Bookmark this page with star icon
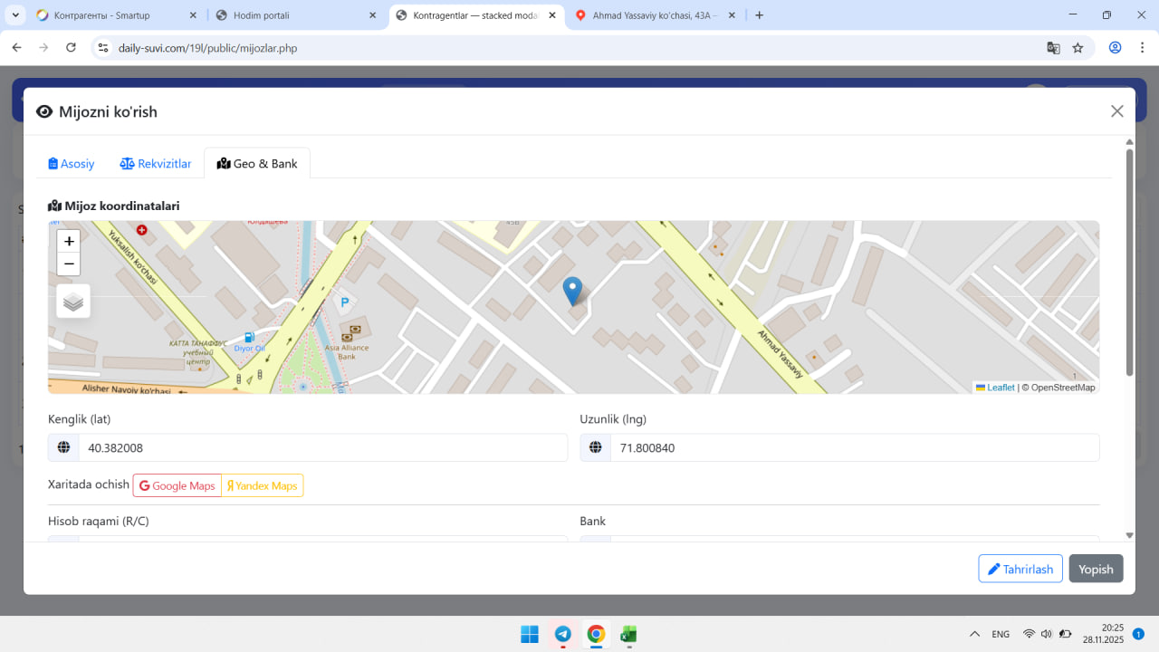Screen dimensions: 1159x652 1078,48
